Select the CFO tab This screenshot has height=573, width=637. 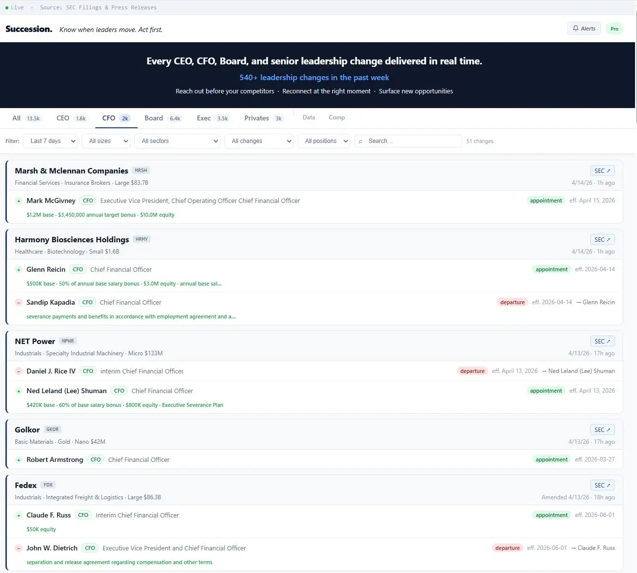click(116, 118)
